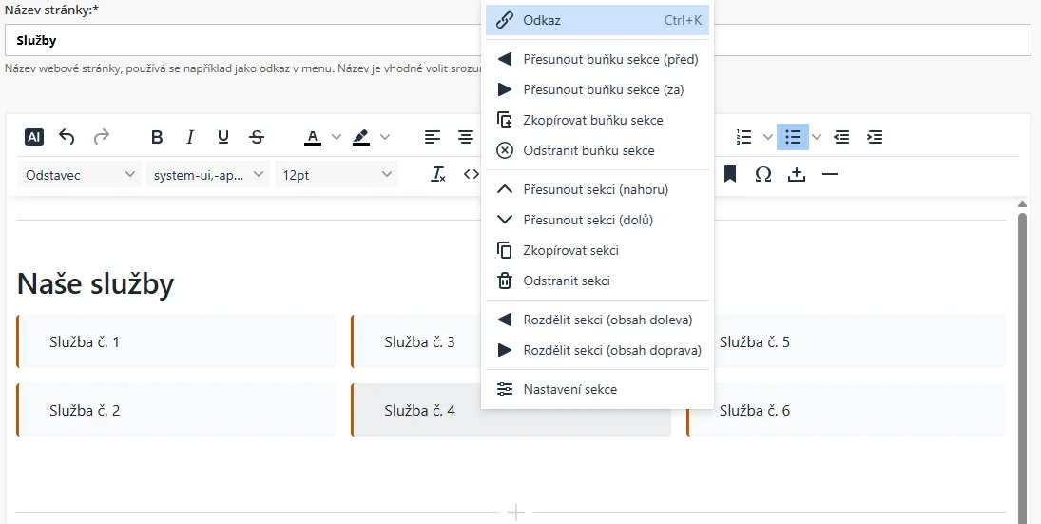
Task: Open the 12pt font size dropdown
Action: point(337,174)
